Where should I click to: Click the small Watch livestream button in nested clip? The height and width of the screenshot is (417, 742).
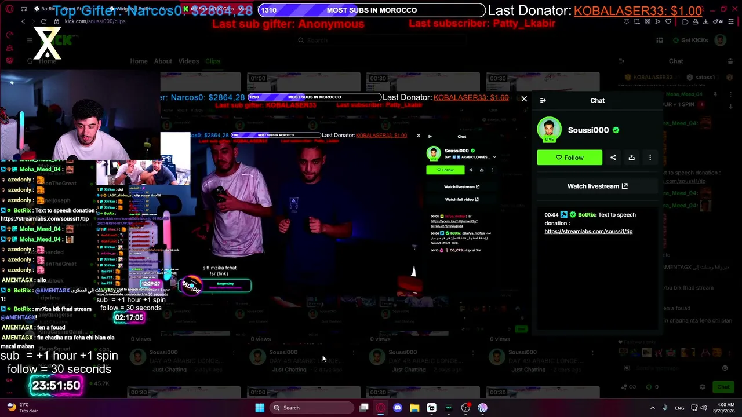point(461,186)
